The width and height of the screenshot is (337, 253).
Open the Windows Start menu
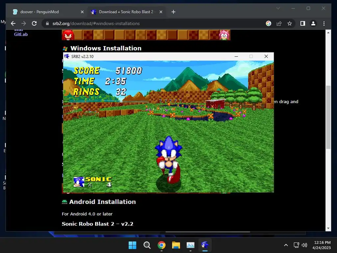pyautogui.click(x=132, y=245)
